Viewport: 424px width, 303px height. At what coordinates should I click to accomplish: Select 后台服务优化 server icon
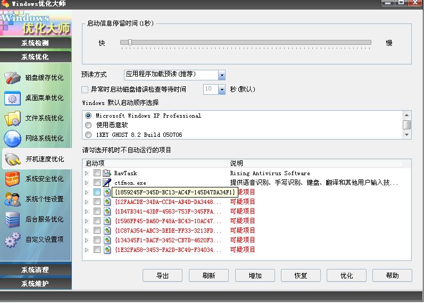12,219
